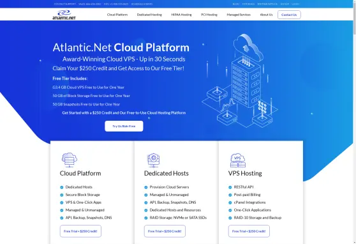Click '50 GB Snapshots Free' line
The width and height of the screenshot is (356, 244).
(x=86, y=104)
